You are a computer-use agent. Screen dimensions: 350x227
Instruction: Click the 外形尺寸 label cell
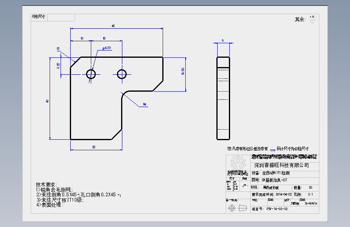pos(39,17)
